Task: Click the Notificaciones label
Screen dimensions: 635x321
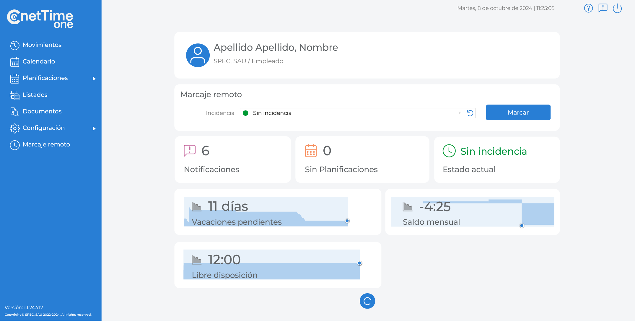Action: 211,170
